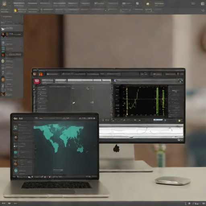206x206 pixels.
Task: Click the outlined button on the second toolbar row
Action: [148, 10]
